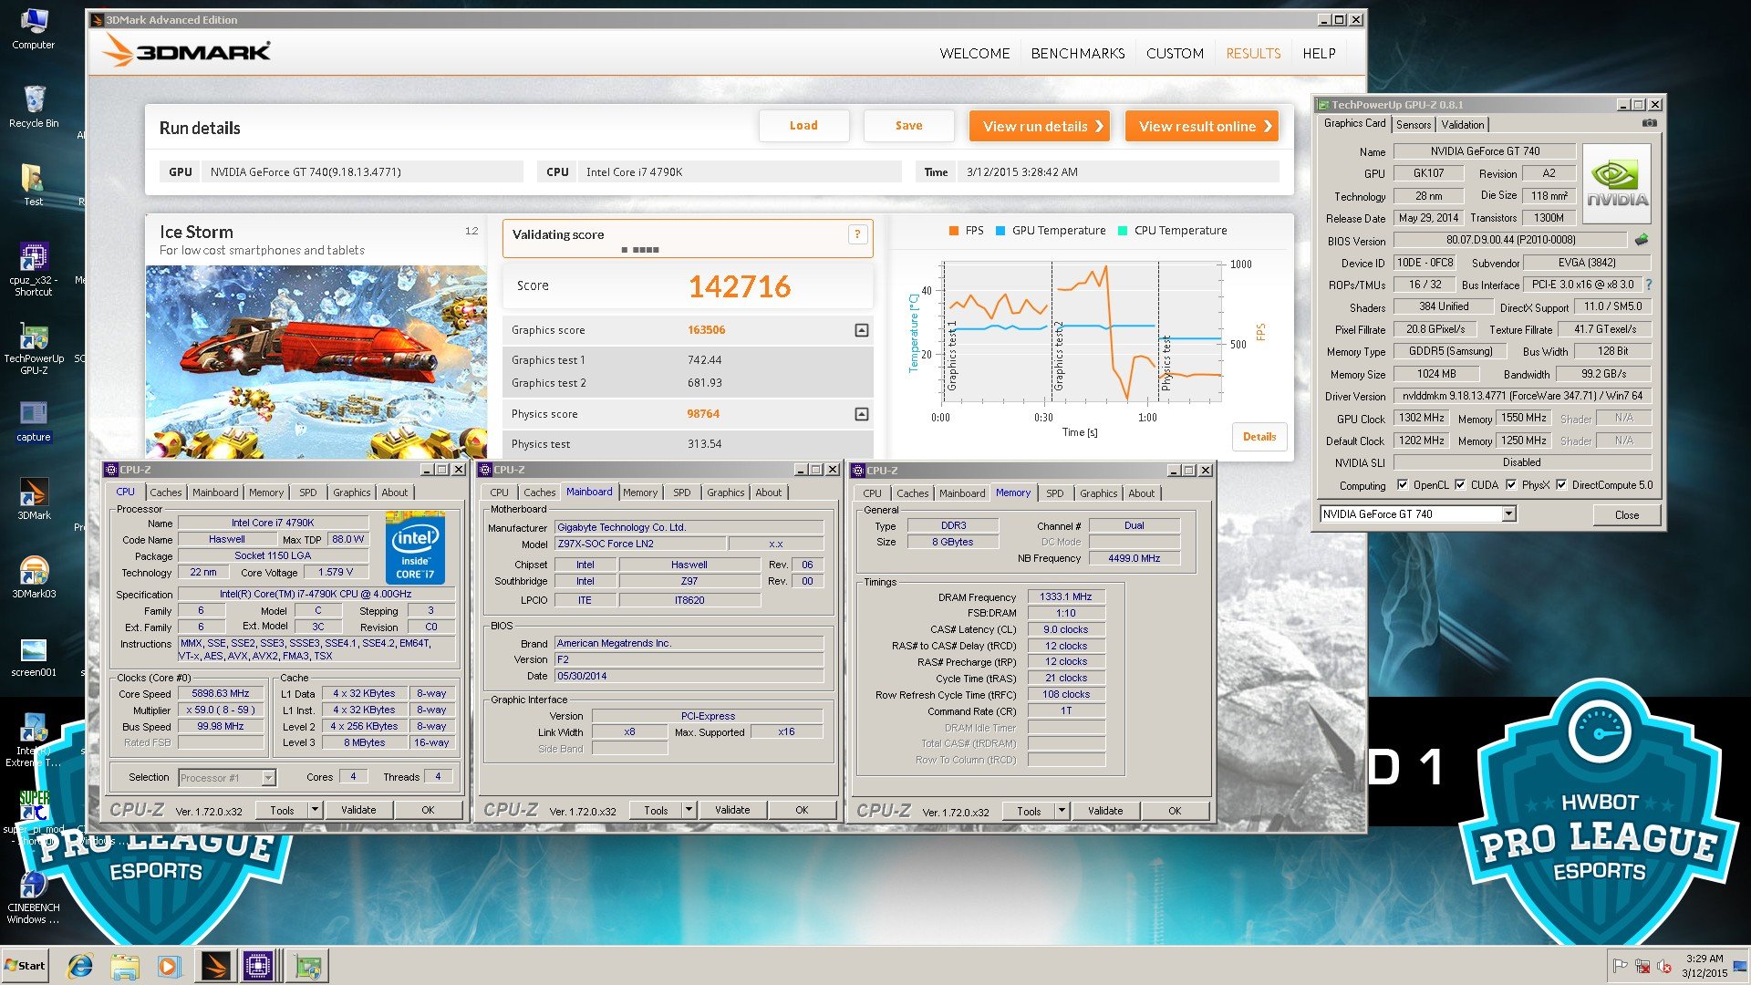Click the Start button
Screen dimensions: 1751x985
point(26,966)
